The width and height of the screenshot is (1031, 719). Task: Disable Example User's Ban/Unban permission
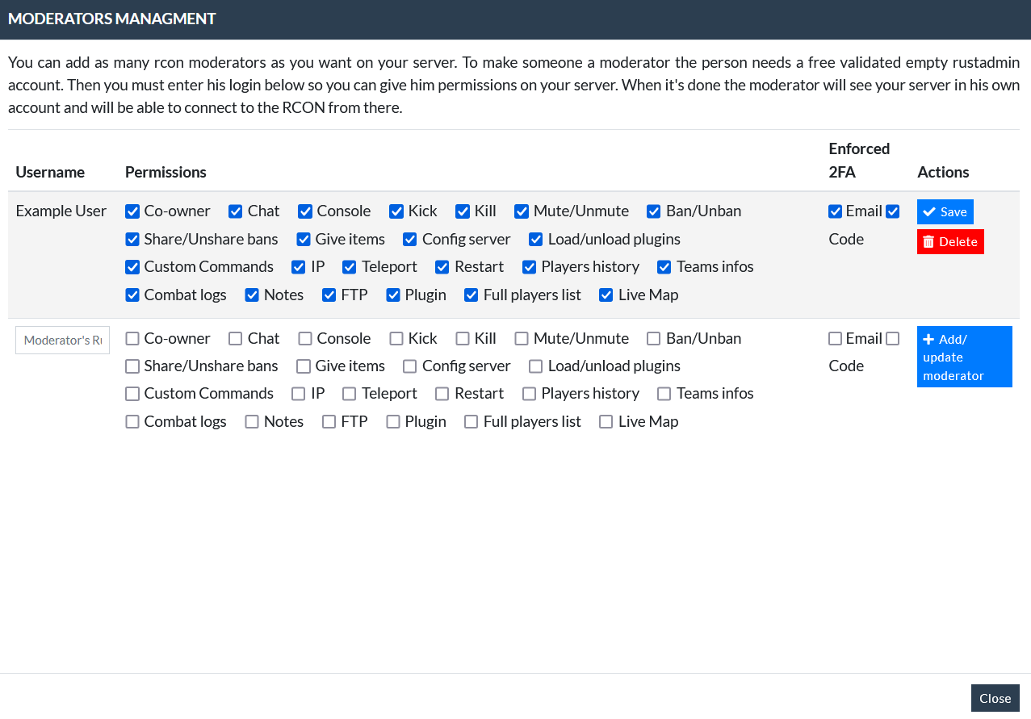(x=654, y=211)
